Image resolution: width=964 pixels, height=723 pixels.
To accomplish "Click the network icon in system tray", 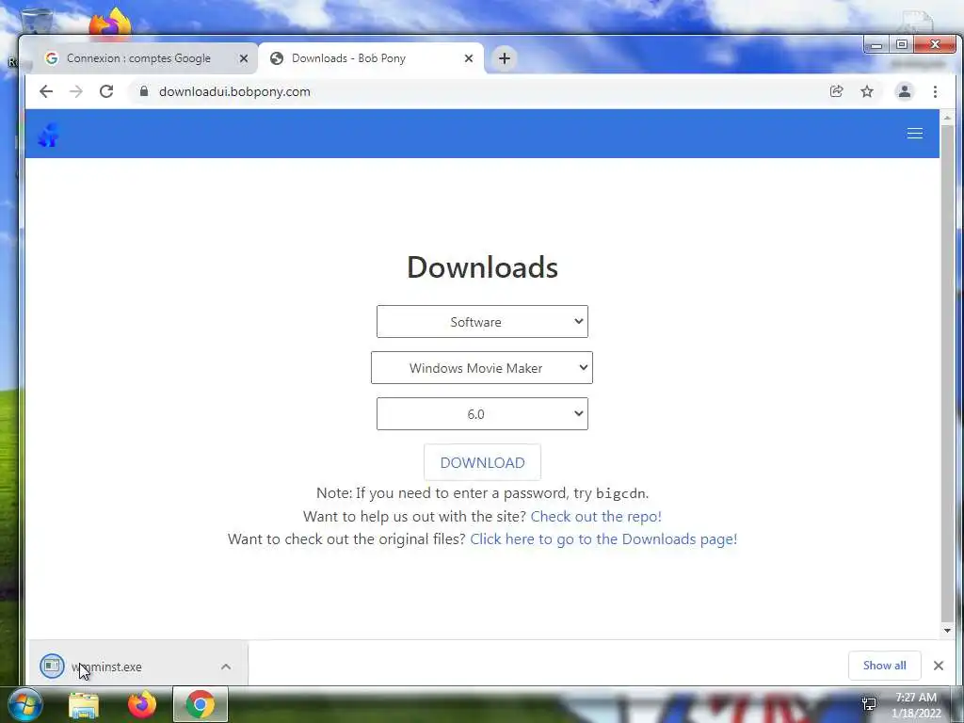I will [869, 704].
